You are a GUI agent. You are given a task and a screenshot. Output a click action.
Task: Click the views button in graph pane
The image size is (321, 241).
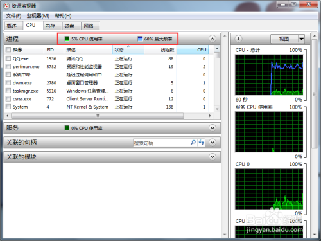click(284, 39)
